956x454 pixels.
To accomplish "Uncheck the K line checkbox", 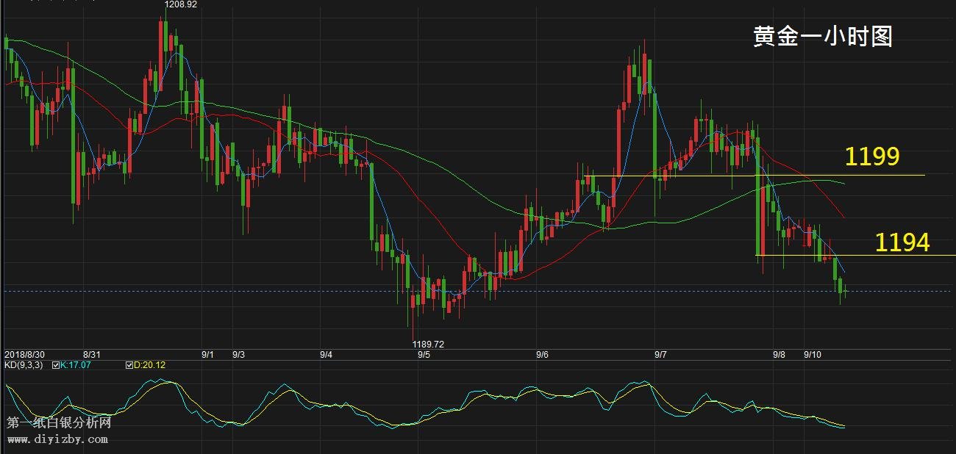I will coord(57,364).
